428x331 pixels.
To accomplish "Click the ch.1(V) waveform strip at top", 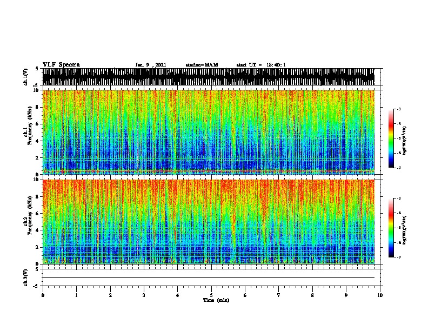I will click(209, 77).
